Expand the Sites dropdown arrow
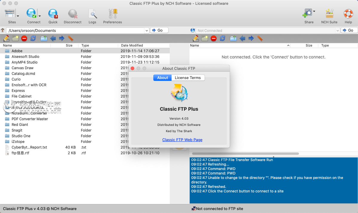358x213 pixels. pos(18,16)
